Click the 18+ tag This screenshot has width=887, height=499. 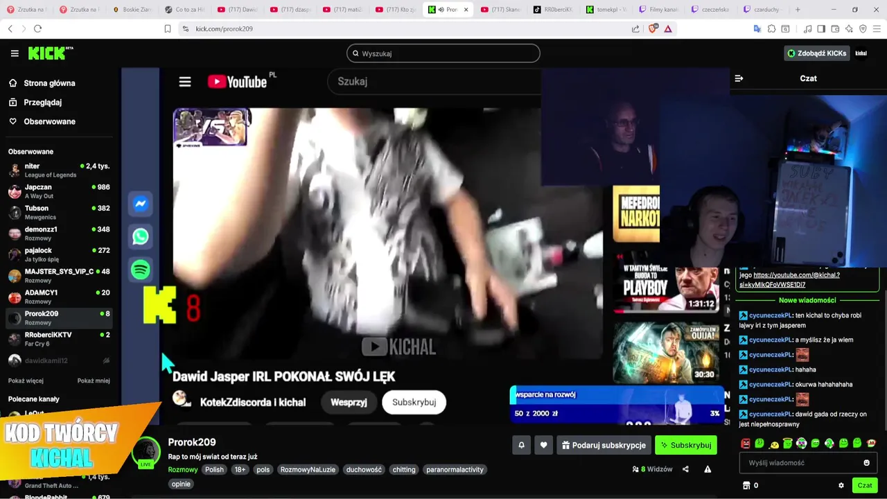[x=240, y=469]
